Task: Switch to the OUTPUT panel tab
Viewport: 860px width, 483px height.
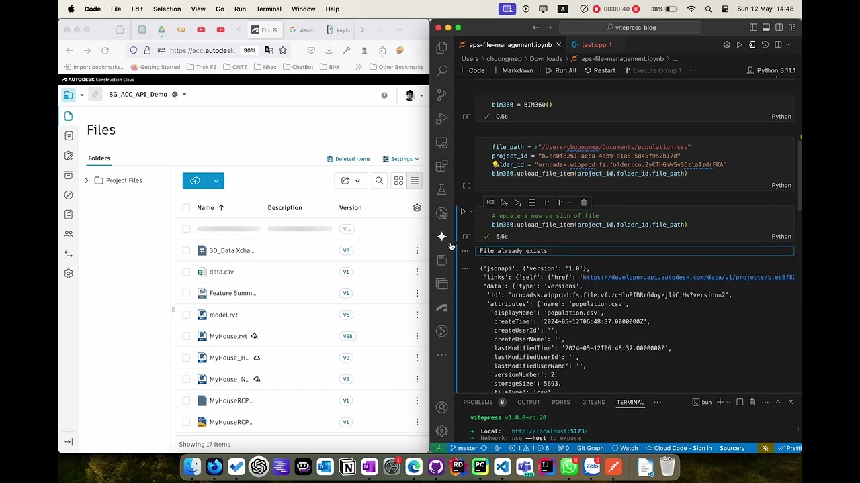Action: tap(529, 402)
